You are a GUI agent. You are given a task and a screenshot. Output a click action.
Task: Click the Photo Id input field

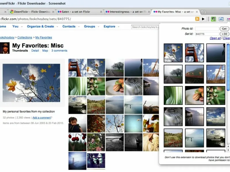[x=207, y=29]
